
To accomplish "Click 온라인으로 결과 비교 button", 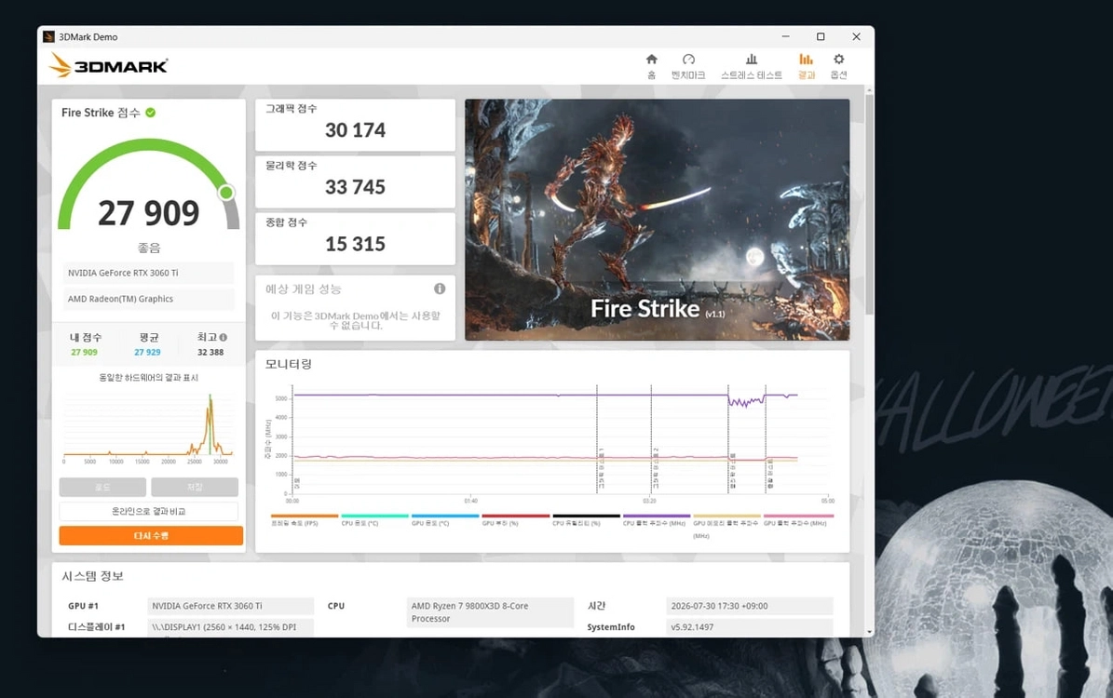I will [148, 512].
